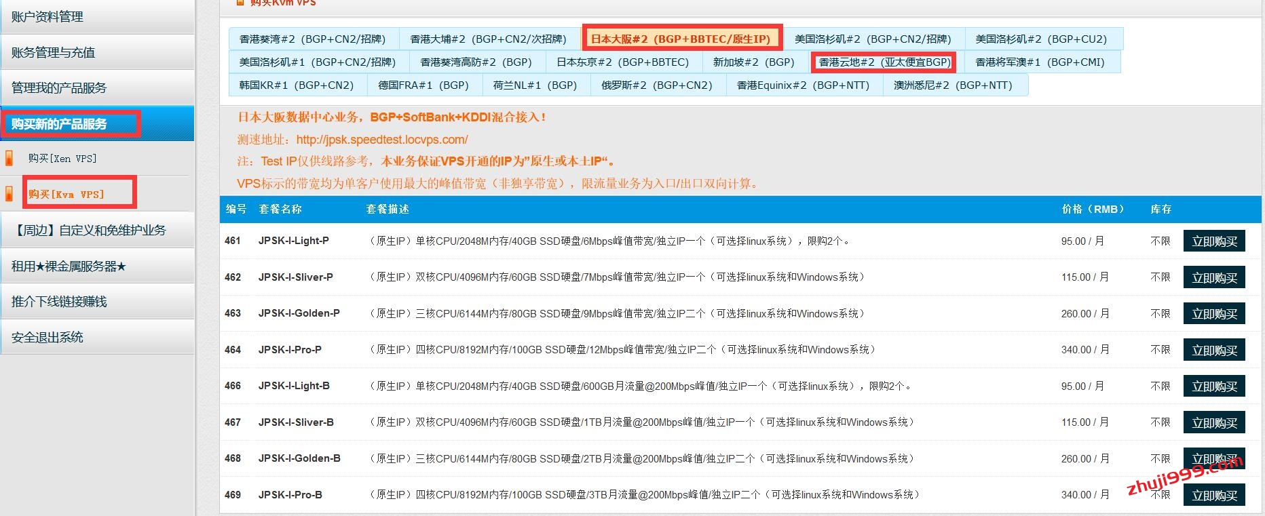The width and height of the screenshot is (1265, 516).
Task: Switch to 新加坡#2 (BGP) tab
Action: coord(753,62)
